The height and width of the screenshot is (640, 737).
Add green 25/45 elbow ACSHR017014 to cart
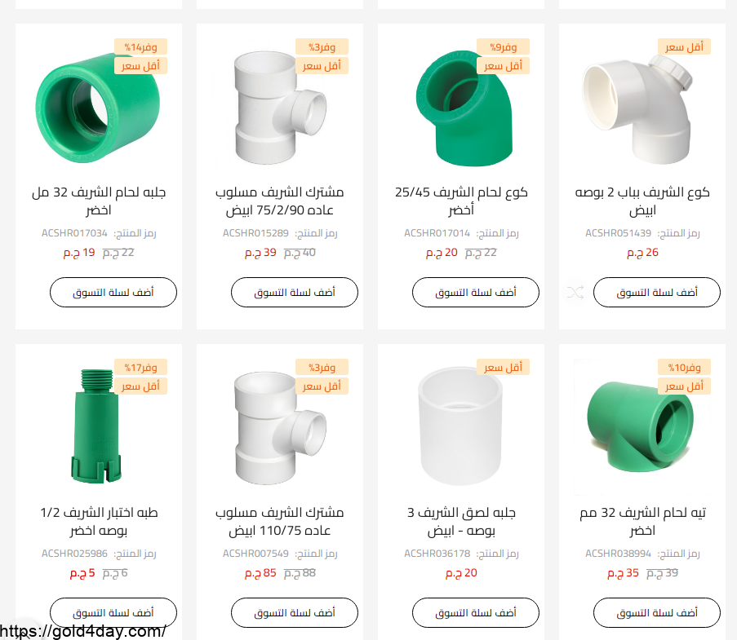coord(476,292)
